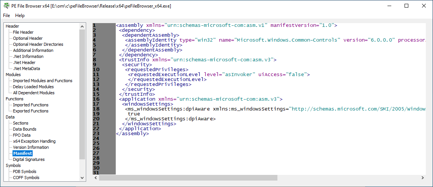Show FPO Data
Image resolution: width=433 pixels, height=187 pixels.
tap(22, 135)
